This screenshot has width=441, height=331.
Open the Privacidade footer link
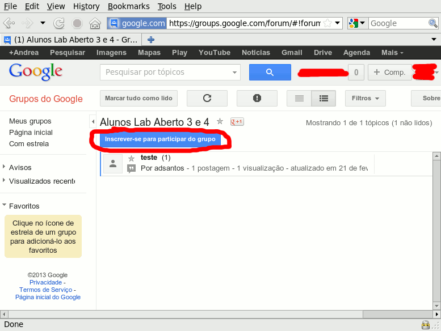click(45, 282)
